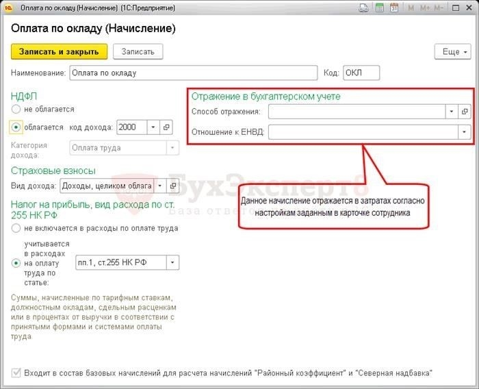479x389 pixels.
Task: Expand the Способ отражения dropdown arrow
Action: [x=452, y=112]
